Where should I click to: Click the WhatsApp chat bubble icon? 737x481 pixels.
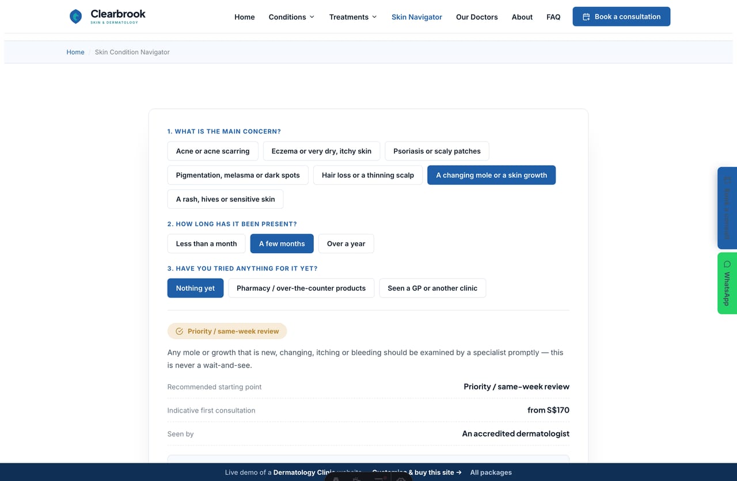click(727, 264)
